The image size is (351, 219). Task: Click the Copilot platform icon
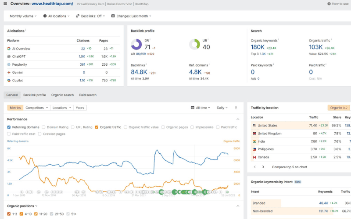[x=9, y=80]
